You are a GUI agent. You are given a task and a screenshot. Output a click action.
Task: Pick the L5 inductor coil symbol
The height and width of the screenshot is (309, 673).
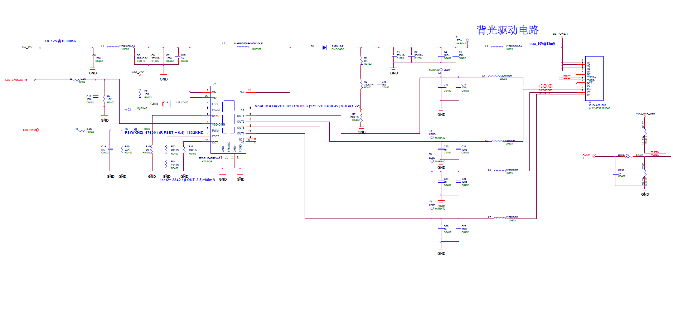[x=497, y=141]
